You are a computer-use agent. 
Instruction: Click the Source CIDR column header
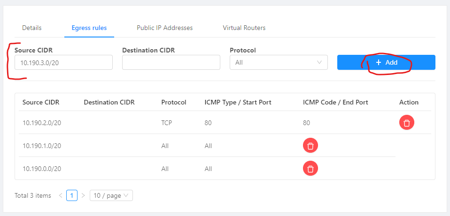pos(41,102)
